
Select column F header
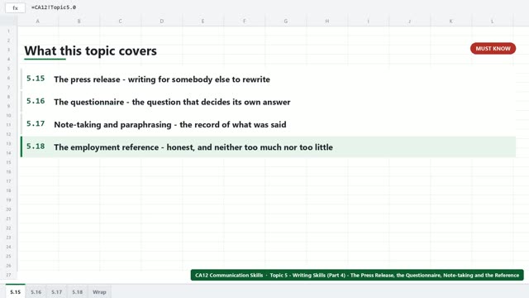click(x=245, y=21)
